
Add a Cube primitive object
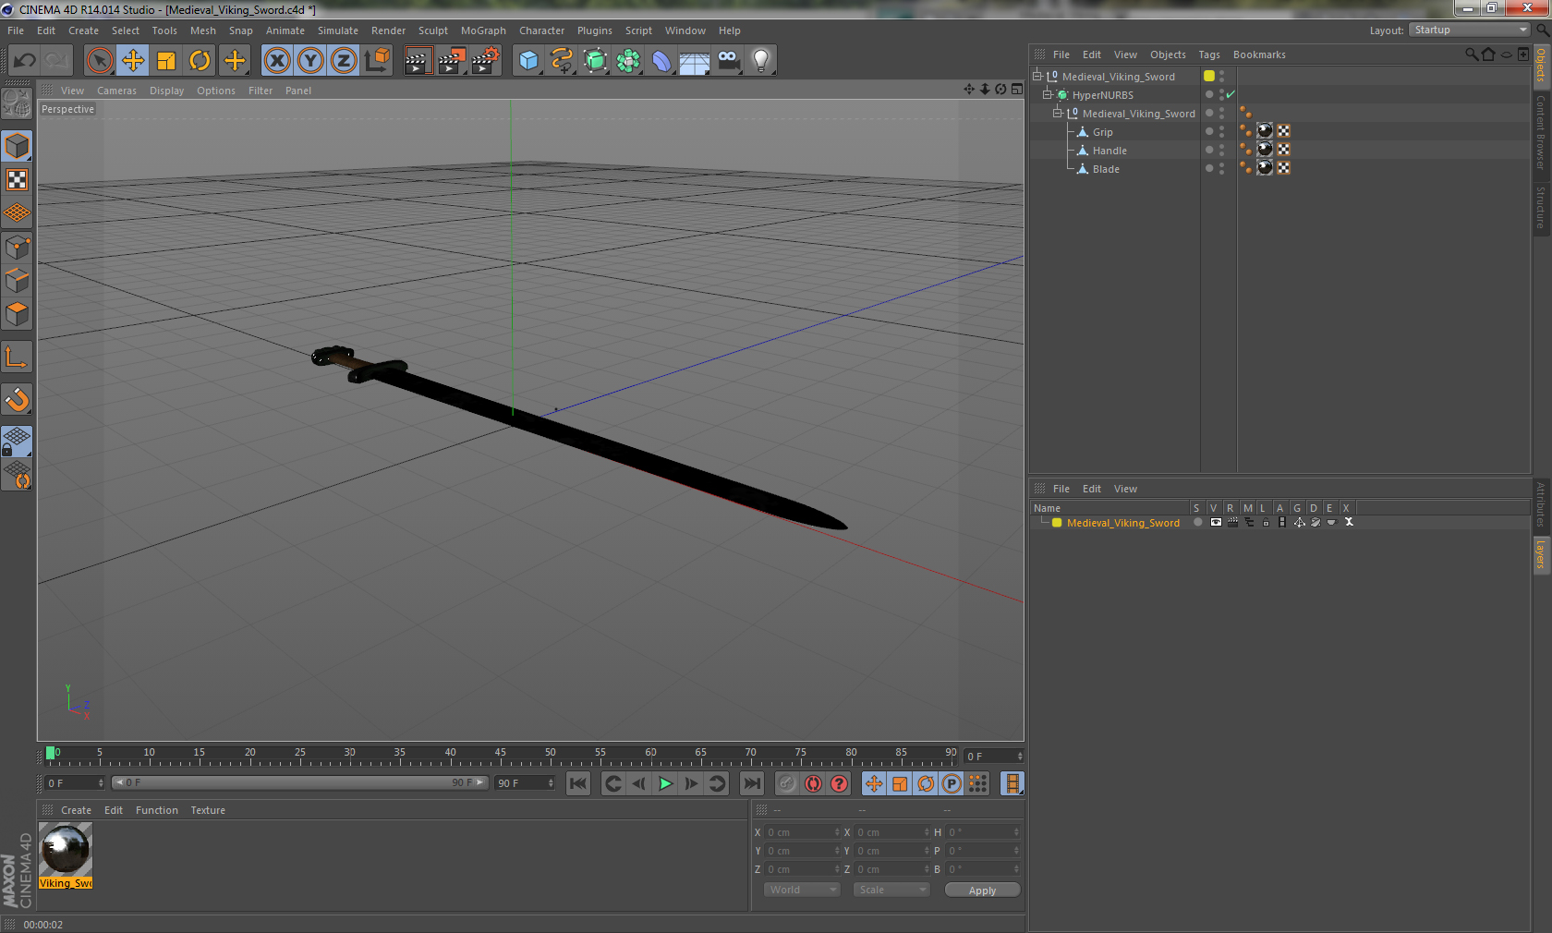pos(528,61)
